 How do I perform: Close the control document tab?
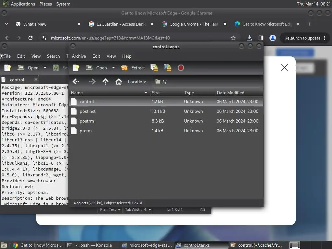[x=36, y=79]
